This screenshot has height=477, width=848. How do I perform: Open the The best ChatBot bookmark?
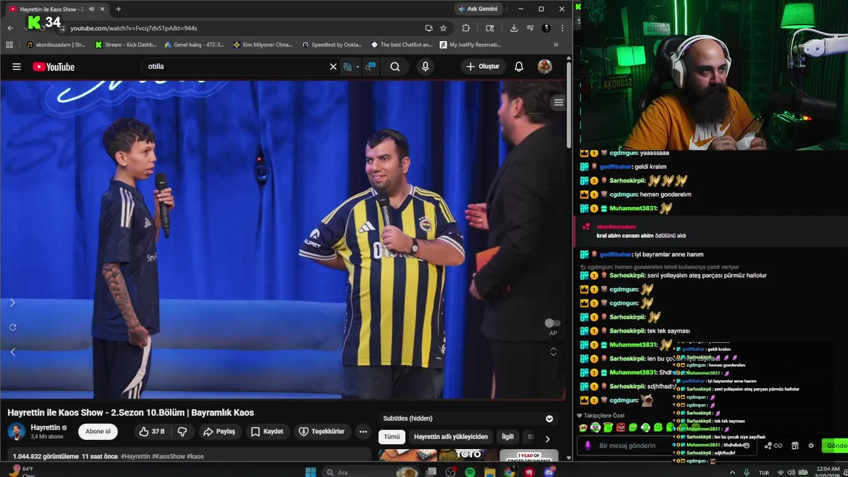[x=401, y=44]
